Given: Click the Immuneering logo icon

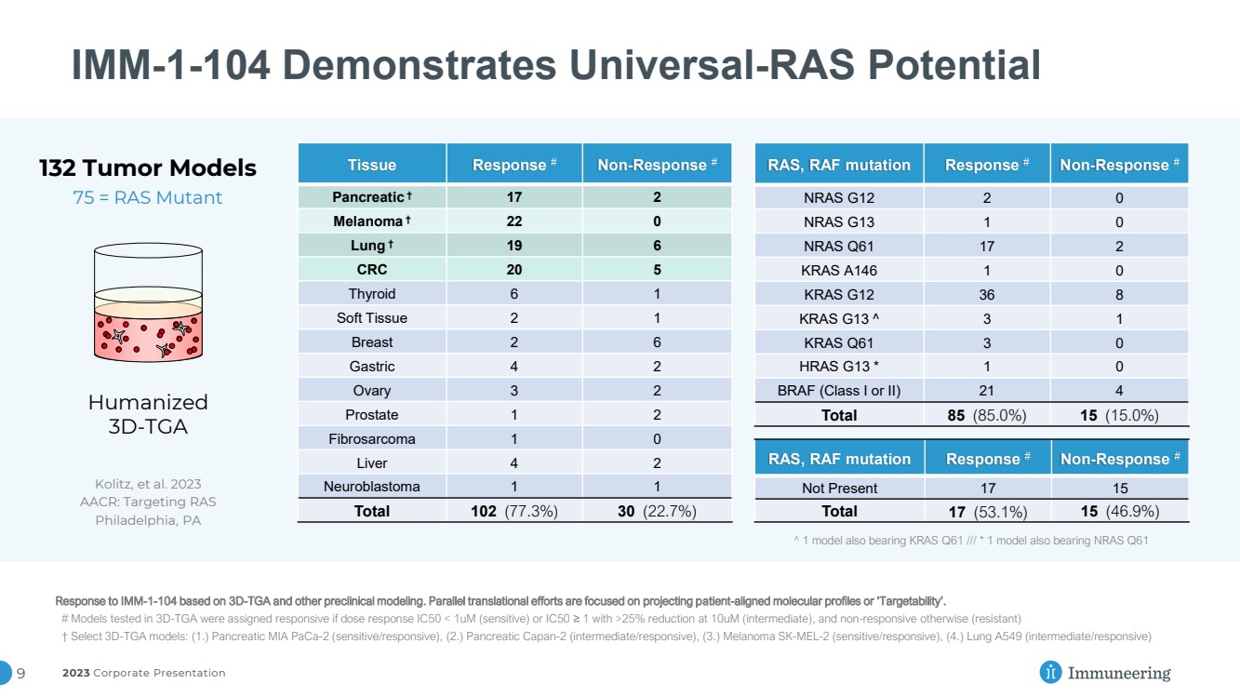Looking at the screenshot, I should coord(1050,672).
